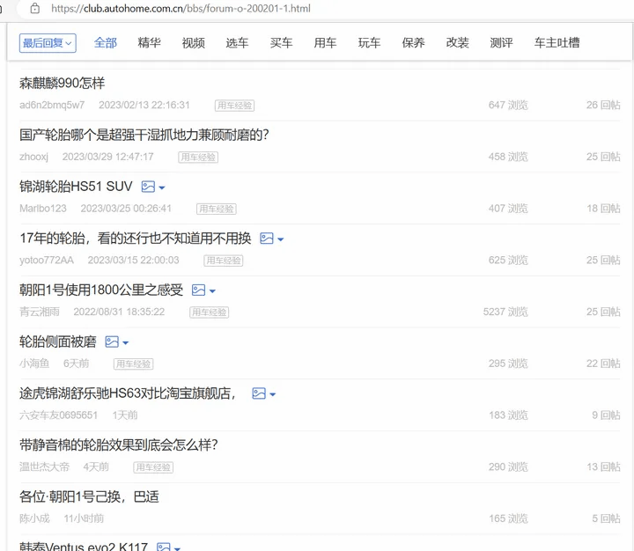
Task: Open the 车主吐槽 tab
Action: 557,43
